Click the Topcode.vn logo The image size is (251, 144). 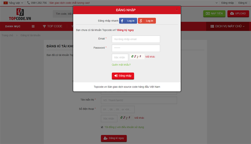click(20, 14)
